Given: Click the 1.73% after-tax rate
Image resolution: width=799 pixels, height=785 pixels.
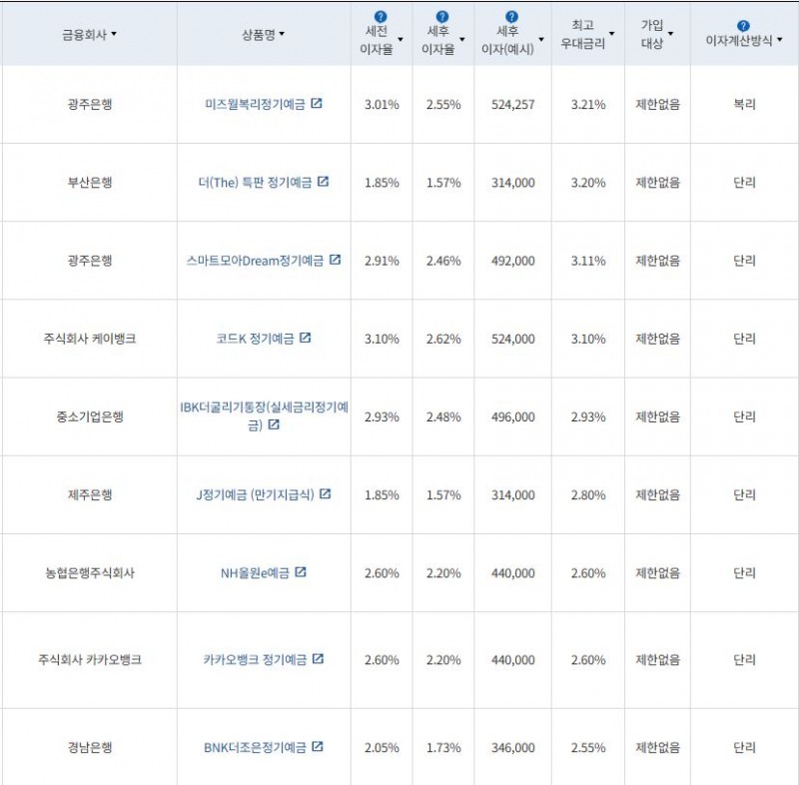Looking at the screenshot, I should click(x=443, y=747).
